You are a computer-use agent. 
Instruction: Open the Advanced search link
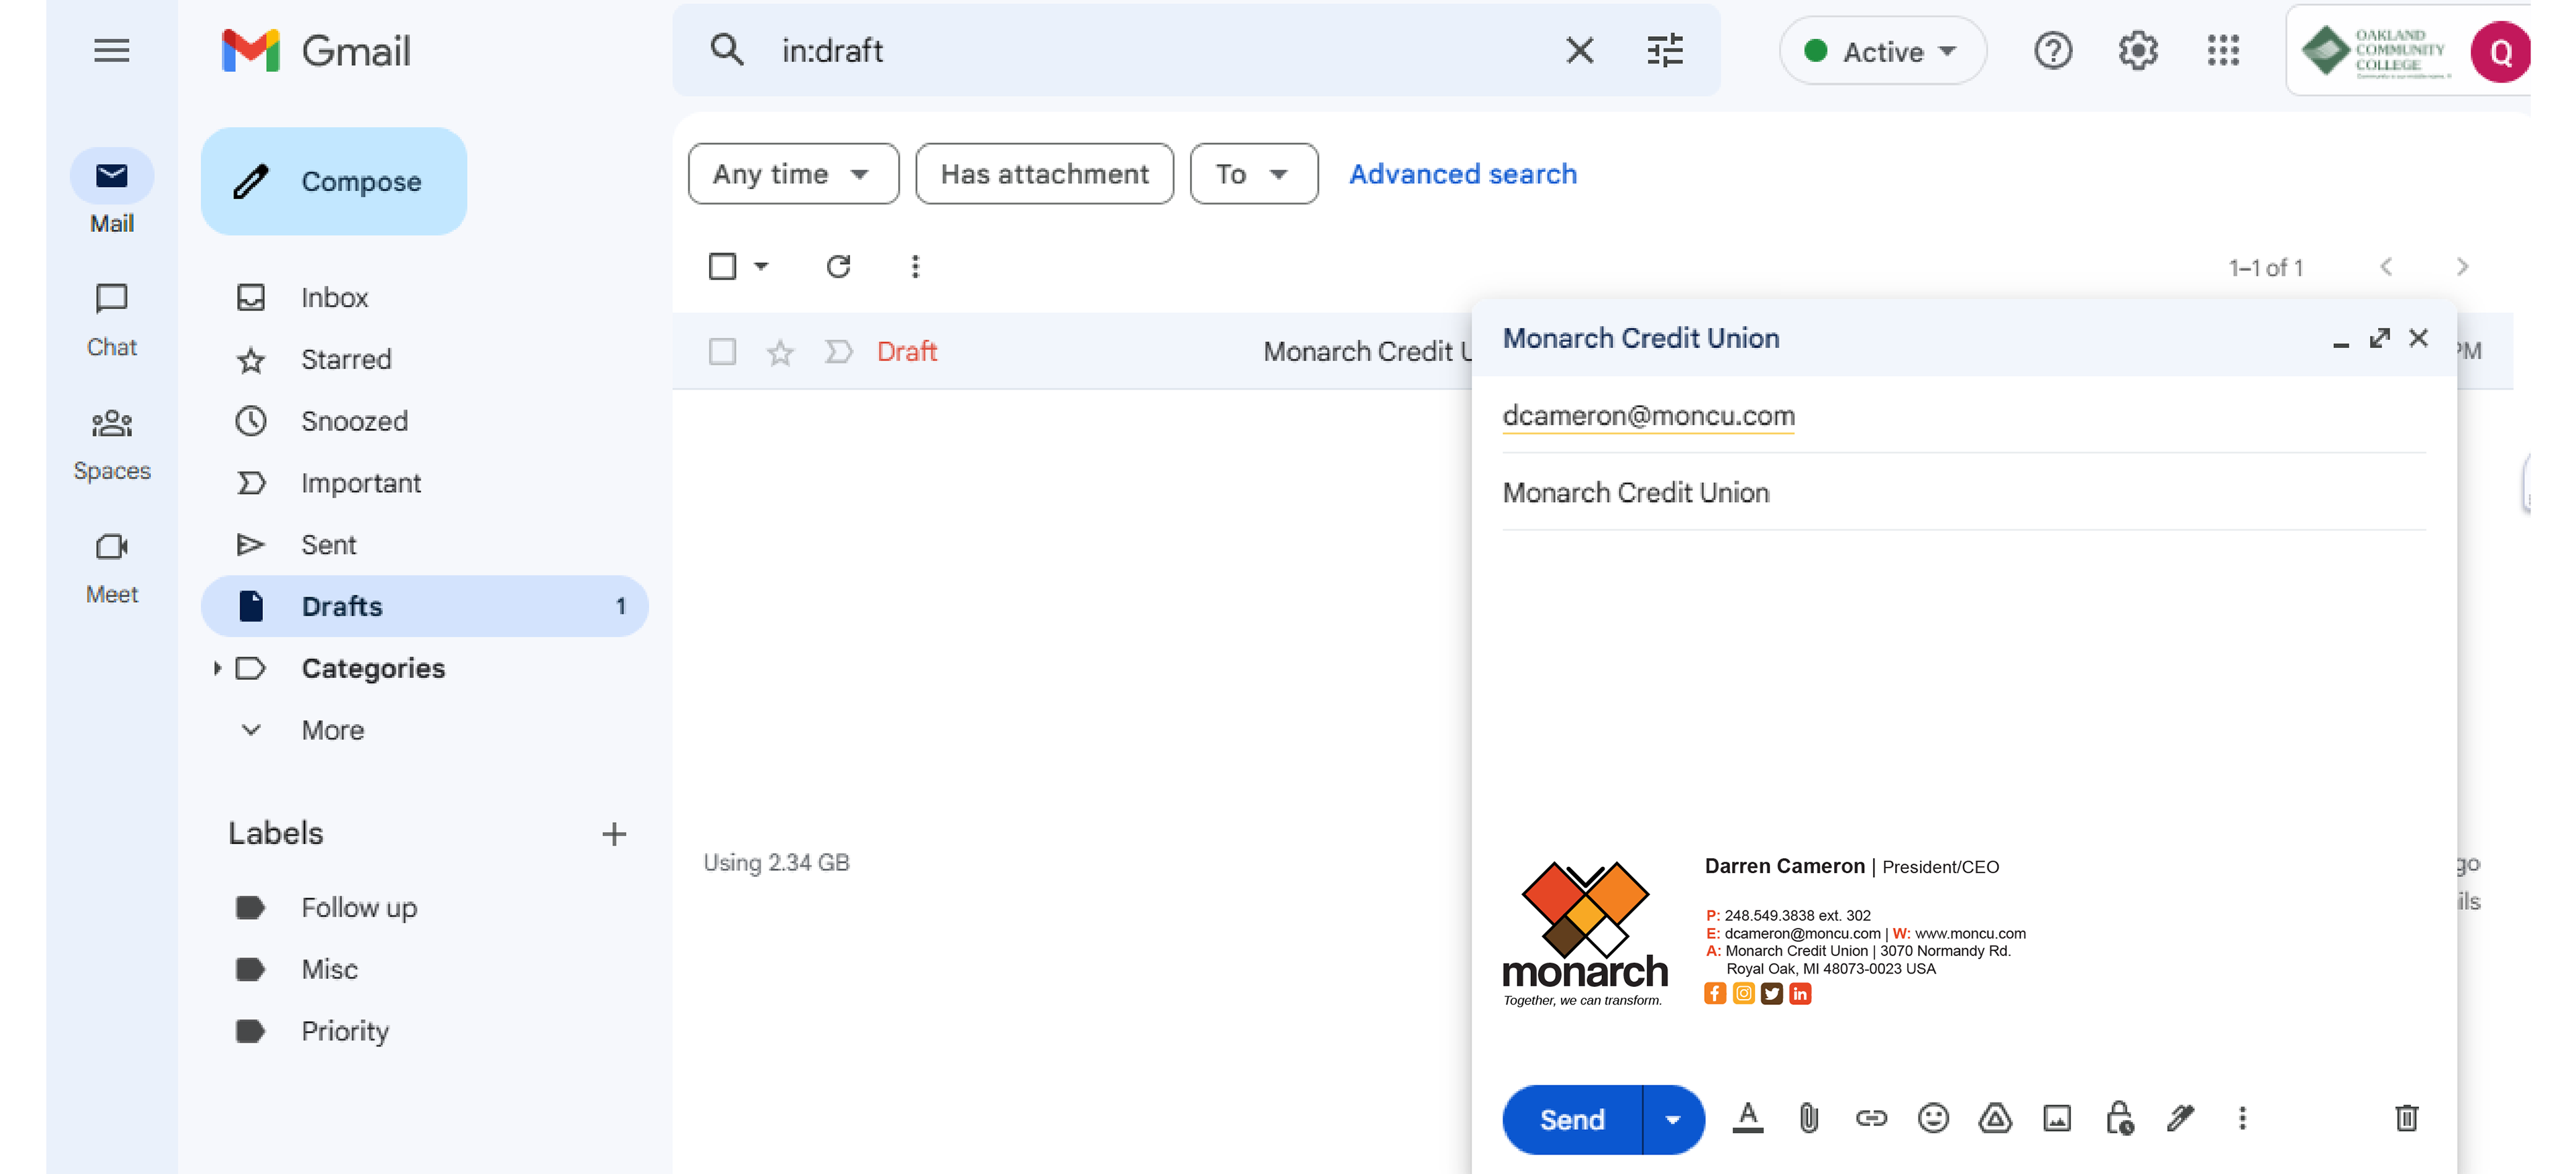[x=1463, y=174]
